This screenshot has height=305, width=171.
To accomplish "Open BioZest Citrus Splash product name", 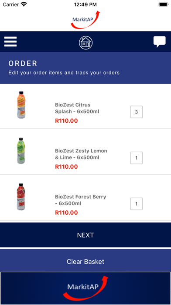I will (77, 108).
